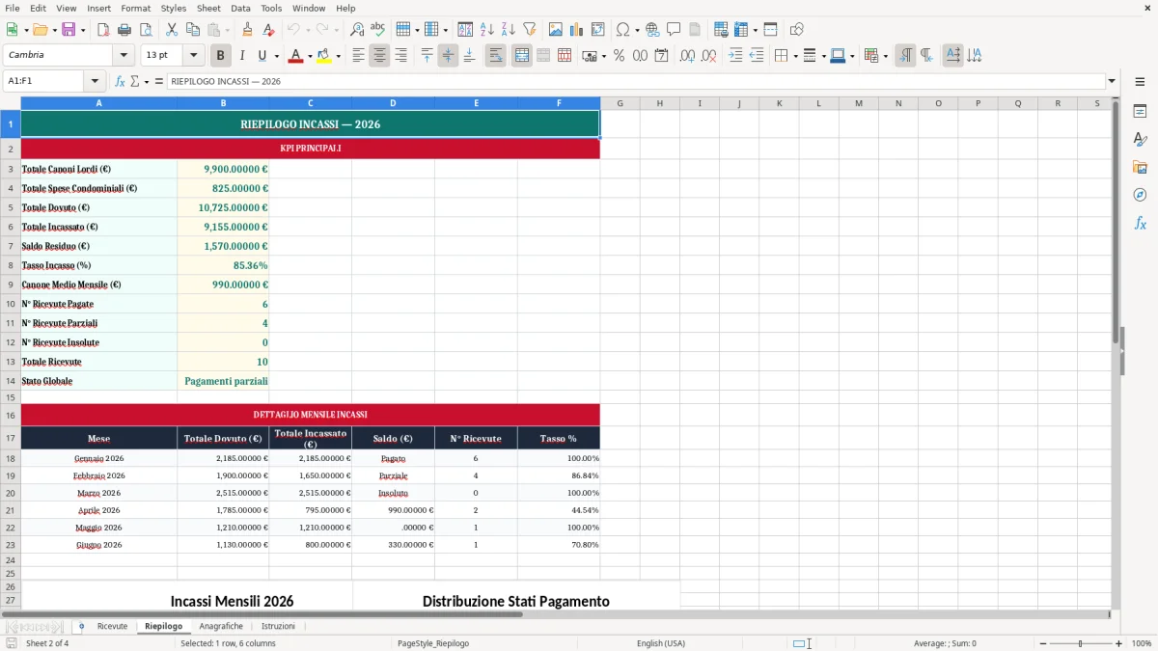Open the sidebar Styles deck
The width and height of the screenshot is (1158, 651).
point(1140,140)
